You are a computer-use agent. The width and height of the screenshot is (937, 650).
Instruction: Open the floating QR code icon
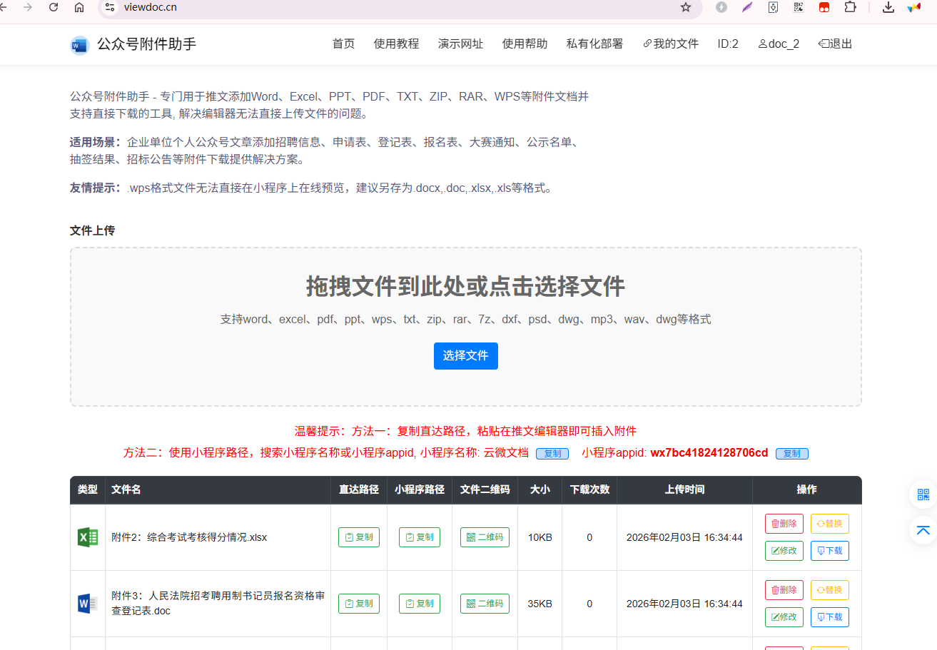coord(923,494)
